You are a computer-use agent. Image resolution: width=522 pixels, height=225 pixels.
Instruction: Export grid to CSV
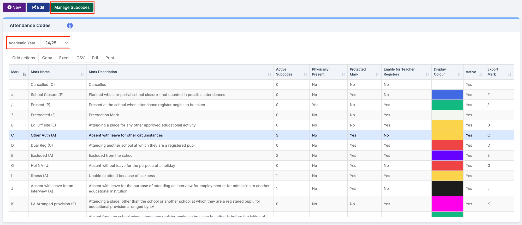80,58
